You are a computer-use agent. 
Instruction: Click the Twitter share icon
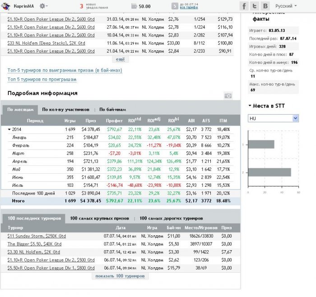pyautogui.click(x=255, y=6)
